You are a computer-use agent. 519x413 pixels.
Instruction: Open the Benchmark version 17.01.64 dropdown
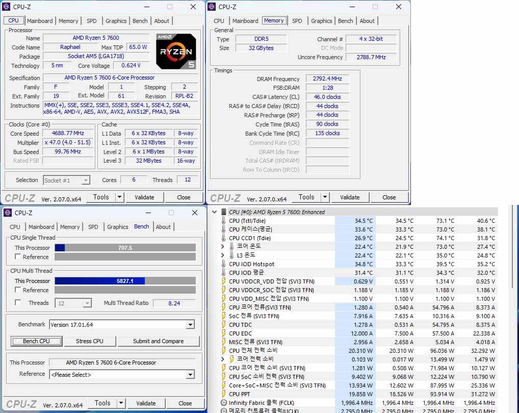tap(190, 325)
